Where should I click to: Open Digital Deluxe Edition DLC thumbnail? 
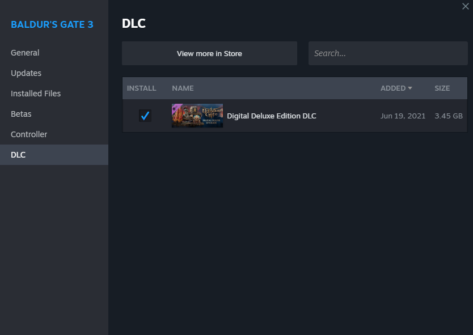tap(197, 116)
